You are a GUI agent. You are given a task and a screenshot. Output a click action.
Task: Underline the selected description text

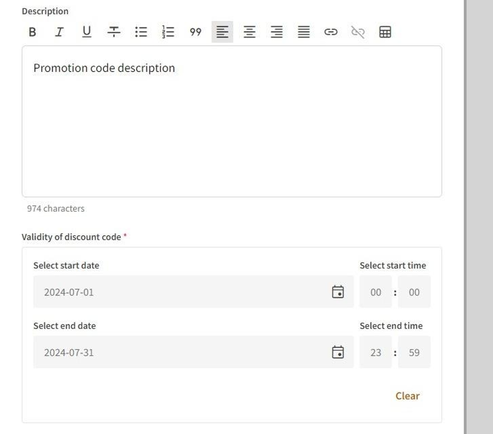point(87,32)
